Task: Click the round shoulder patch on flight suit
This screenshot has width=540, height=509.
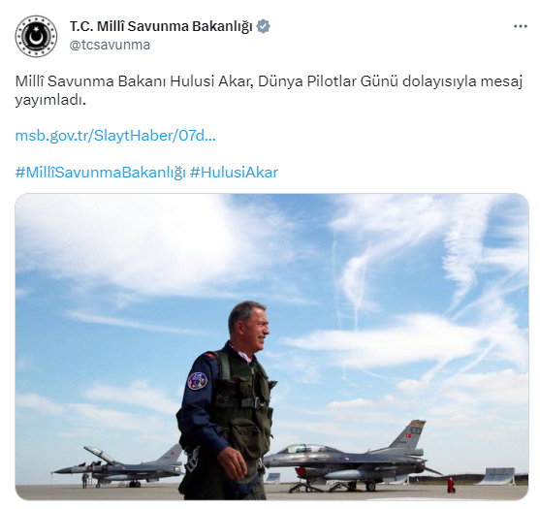Action: click(198, 381)
